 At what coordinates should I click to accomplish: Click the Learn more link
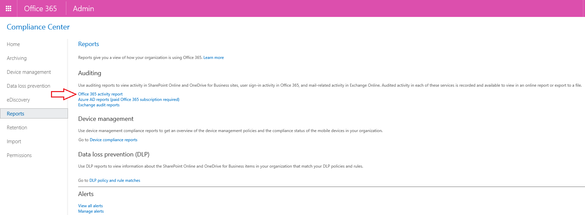(x=213, y=58)
